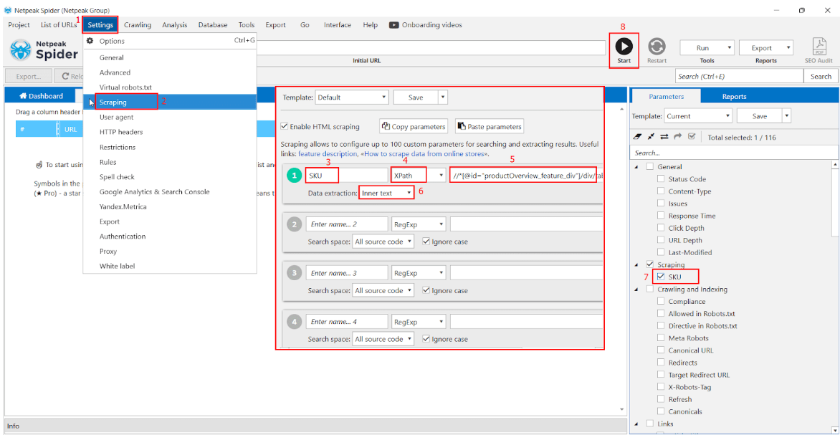Click the Restart crawl icon
This screenshot has width=840, height=435.
pos(656,47)
